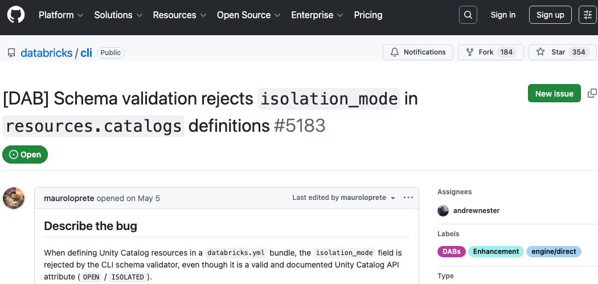Expand the Open Source menu

(x=249, y=15)
